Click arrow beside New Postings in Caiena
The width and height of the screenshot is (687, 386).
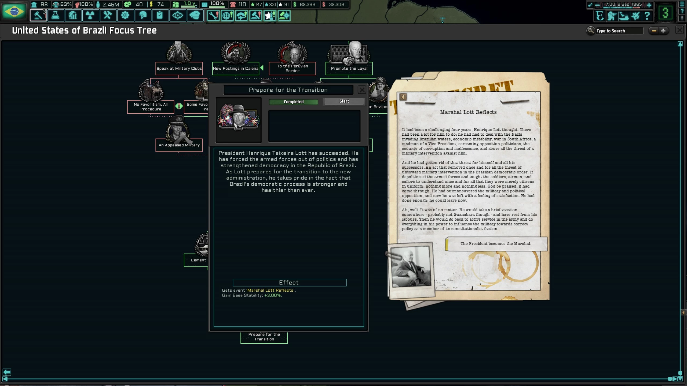pyautogui.click(x=262, y=68)
